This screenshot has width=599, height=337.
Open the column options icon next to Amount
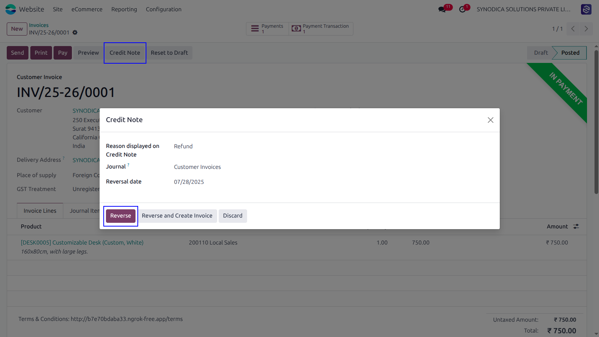click(x=576, y=227)
